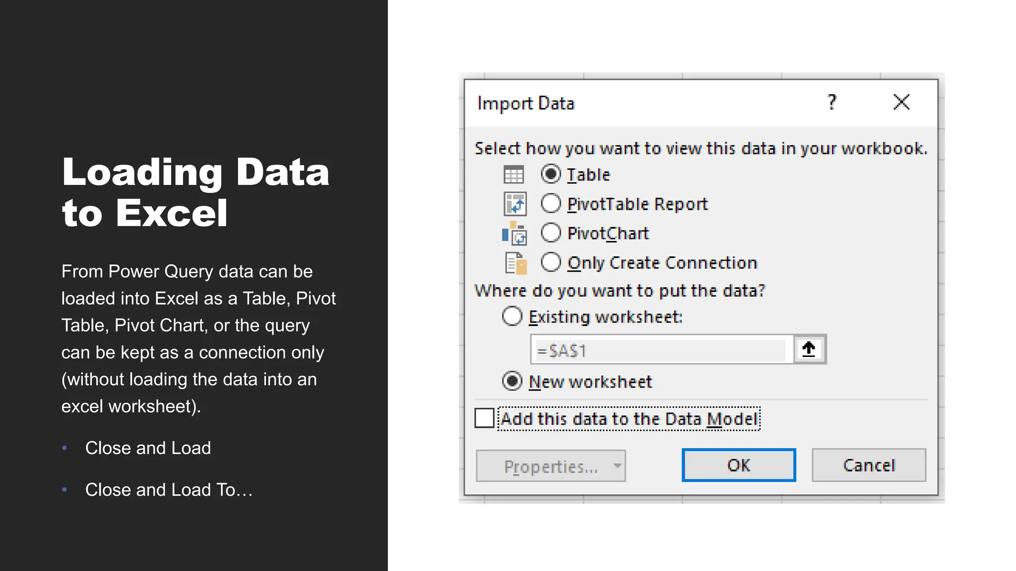This screenshot has width=1016, height=571.
Task: Close the Import Data dialog
Action: pyautogui.click(x=901, y=102)
